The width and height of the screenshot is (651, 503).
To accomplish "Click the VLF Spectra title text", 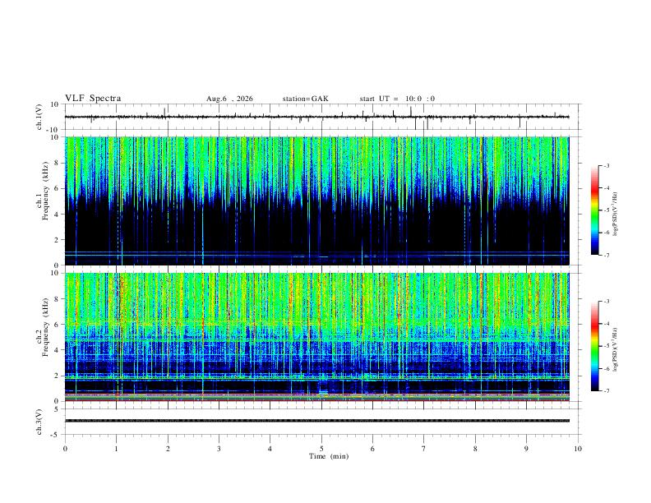I will click(x=93, y=99).
